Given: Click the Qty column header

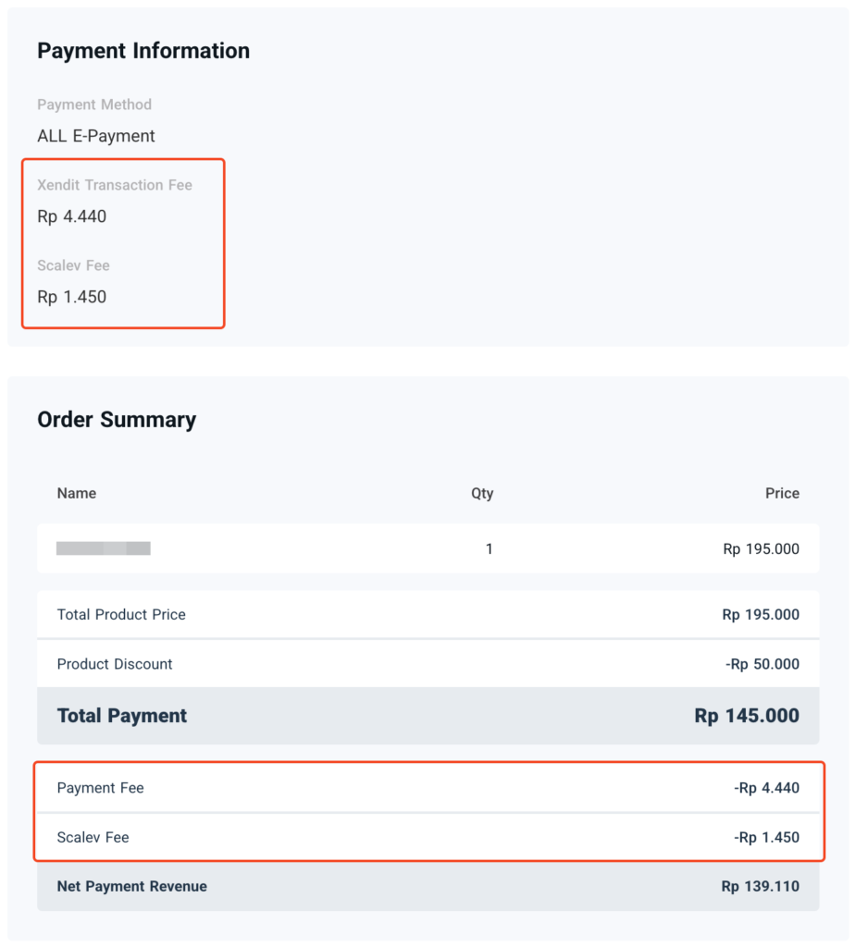Looking at the screenshot, I should [482, 493].
